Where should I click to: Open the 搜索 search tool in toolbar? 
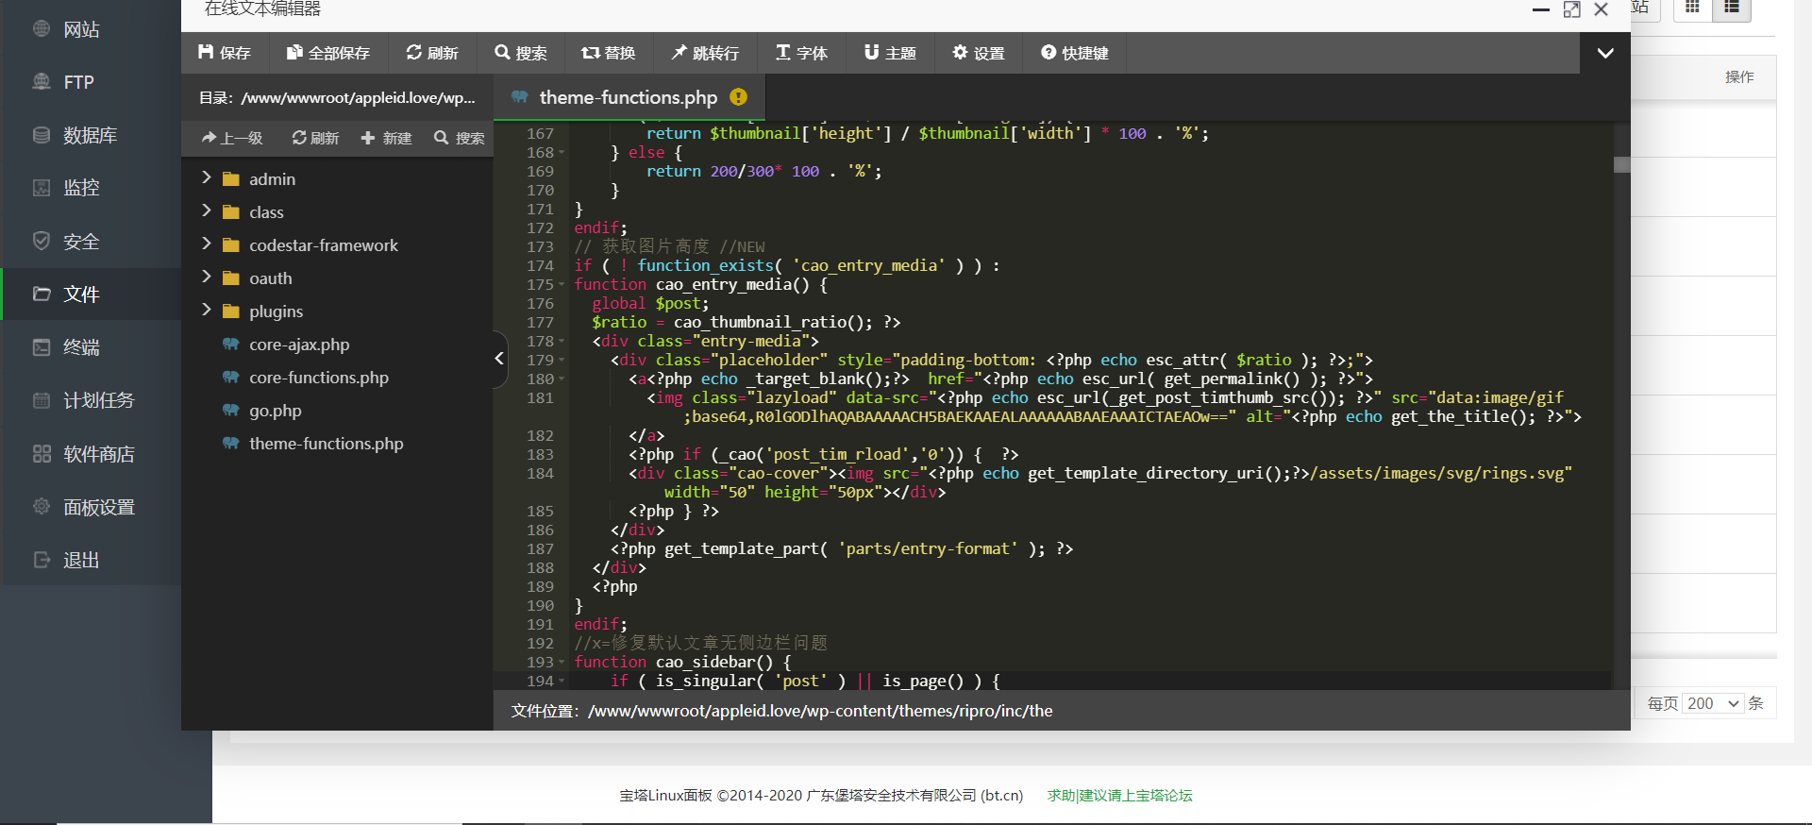[521, 53]
